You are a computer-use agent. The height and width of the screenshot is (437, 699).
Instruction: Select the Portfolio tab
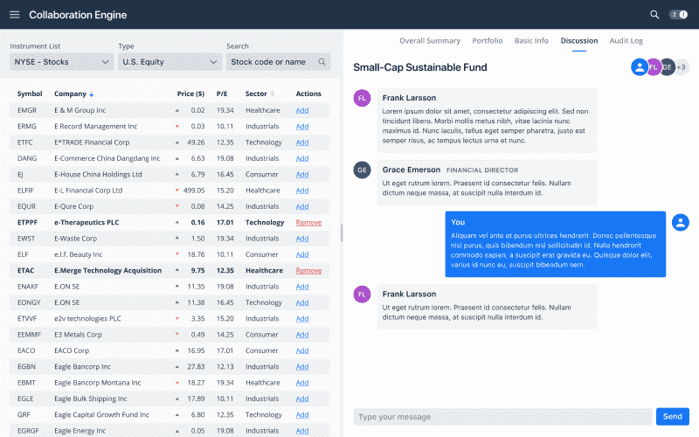(488, 41)
